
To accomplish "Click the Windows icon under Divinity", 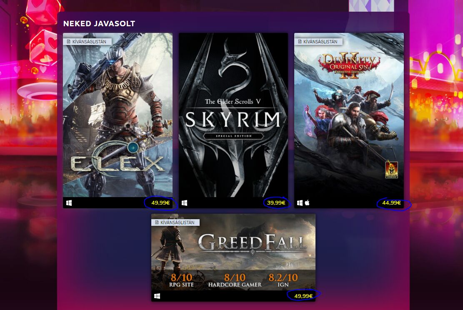I will pos(300,203).
